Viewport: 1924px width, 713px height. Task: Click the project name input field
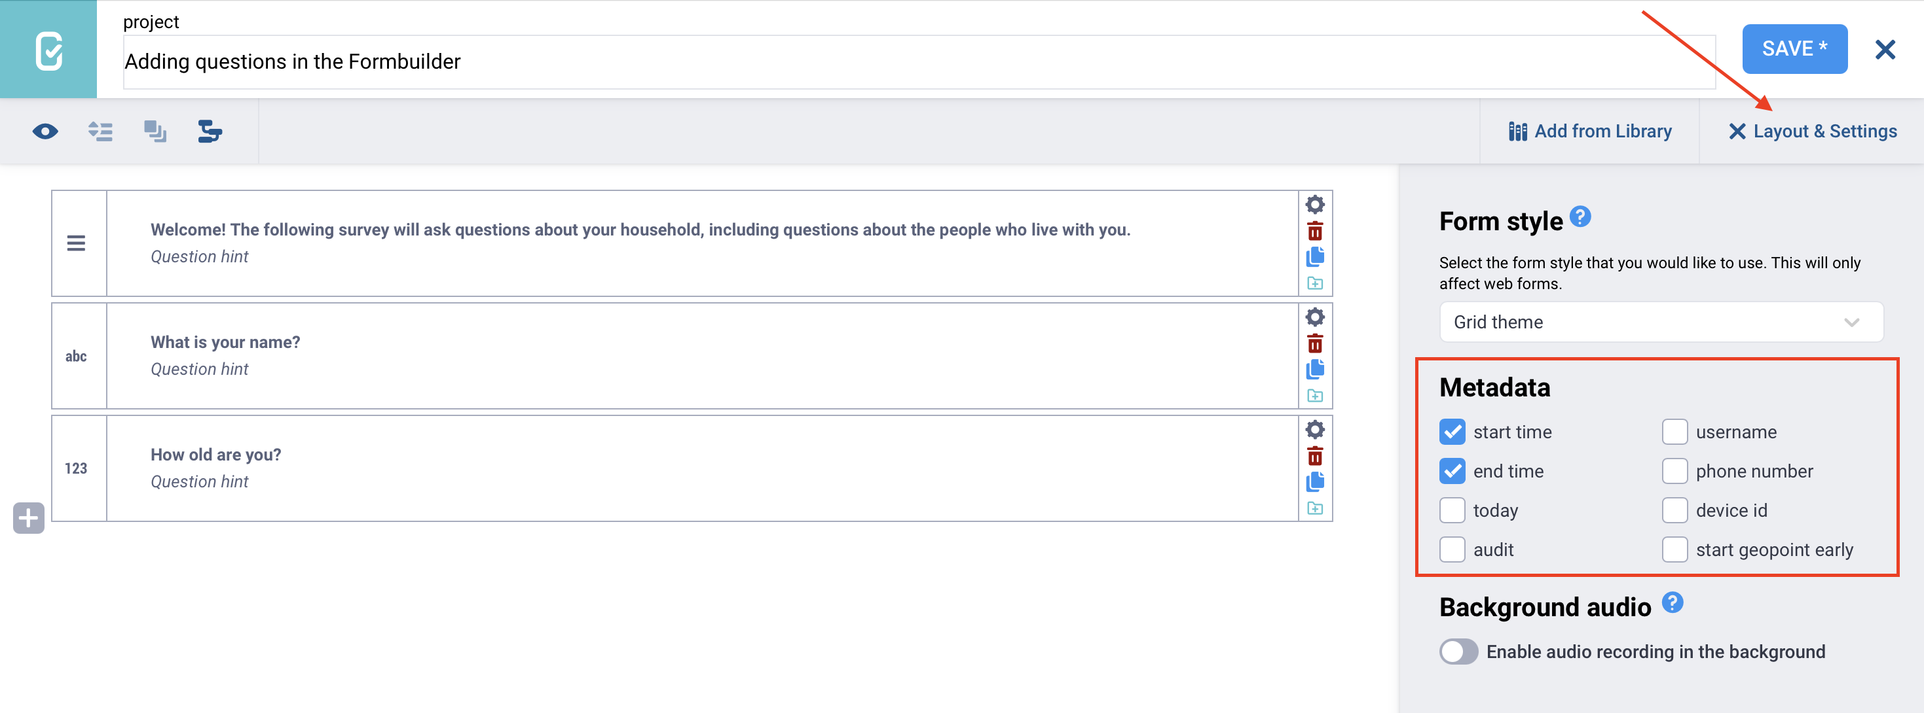click(918, 62)
